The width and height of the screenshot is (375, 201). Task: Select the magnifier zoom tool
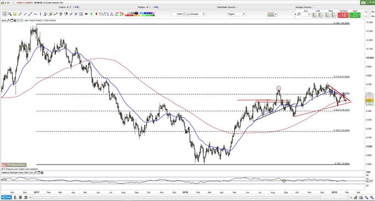[x=10, y=14]
